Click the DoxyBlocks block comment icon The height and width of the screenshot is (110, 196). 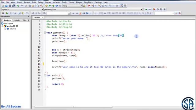(11, 13)
